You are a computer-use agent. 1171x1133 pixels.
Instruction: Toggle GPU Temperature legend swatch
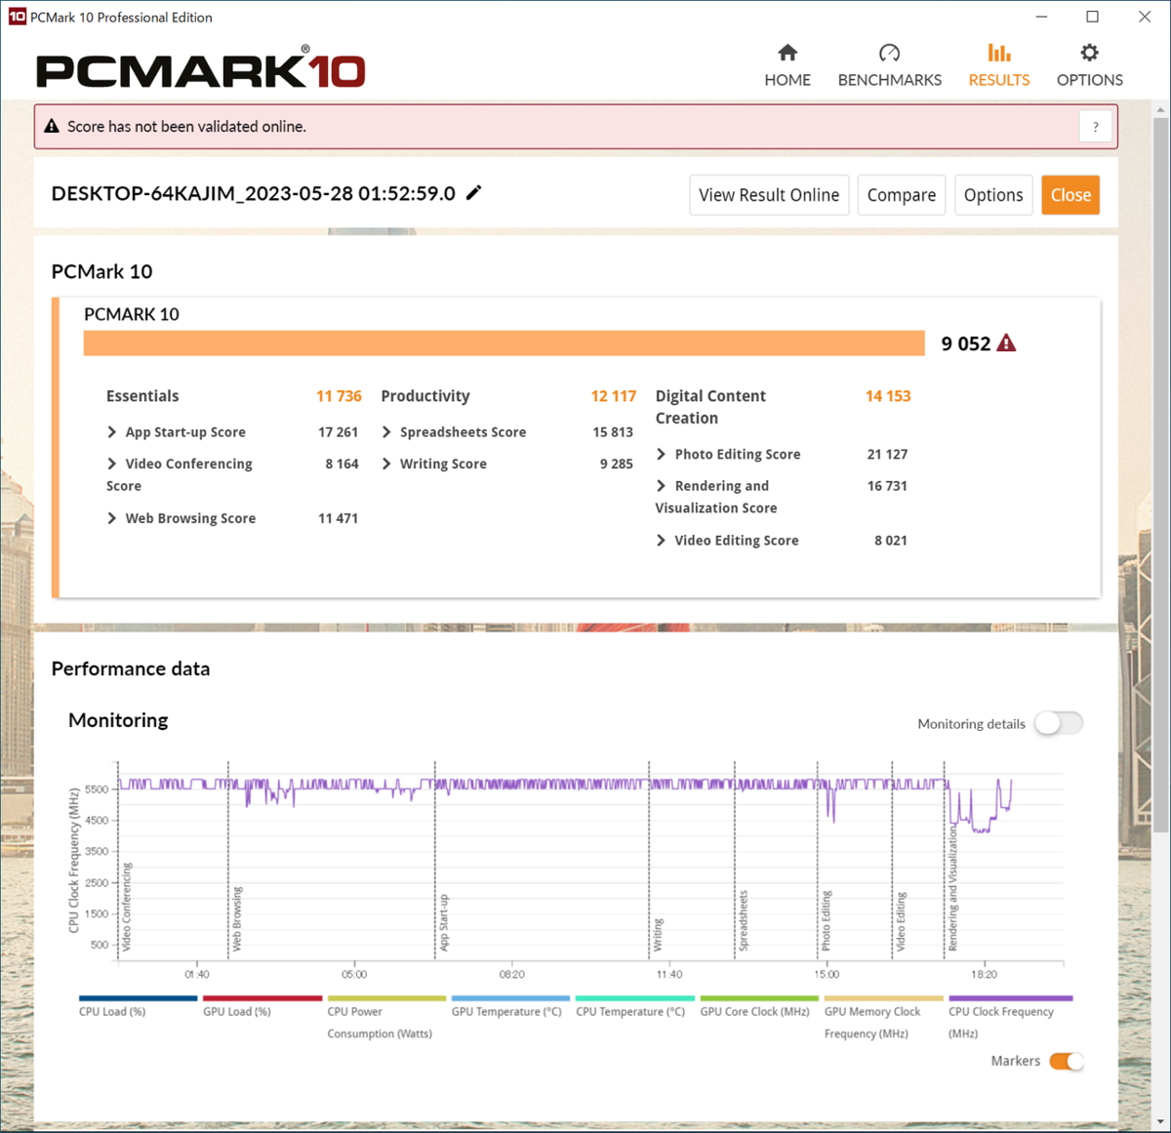click(x=510, y=998)
